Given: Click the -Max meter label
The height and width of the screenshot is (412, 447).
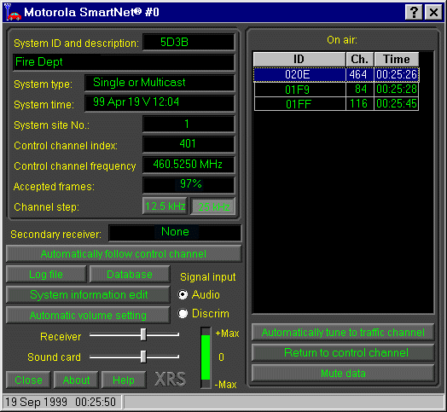Looking at the screenshot, I should click(226, 385).
